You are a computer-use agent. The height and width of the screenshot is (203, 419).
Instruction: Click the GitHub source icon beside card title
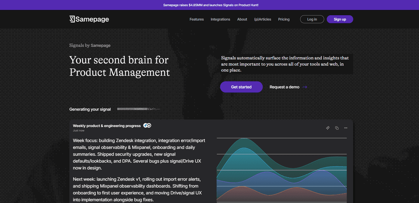[x=149, y=126]
